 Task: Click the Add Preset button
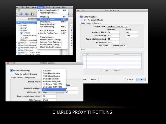coord(103,46)
